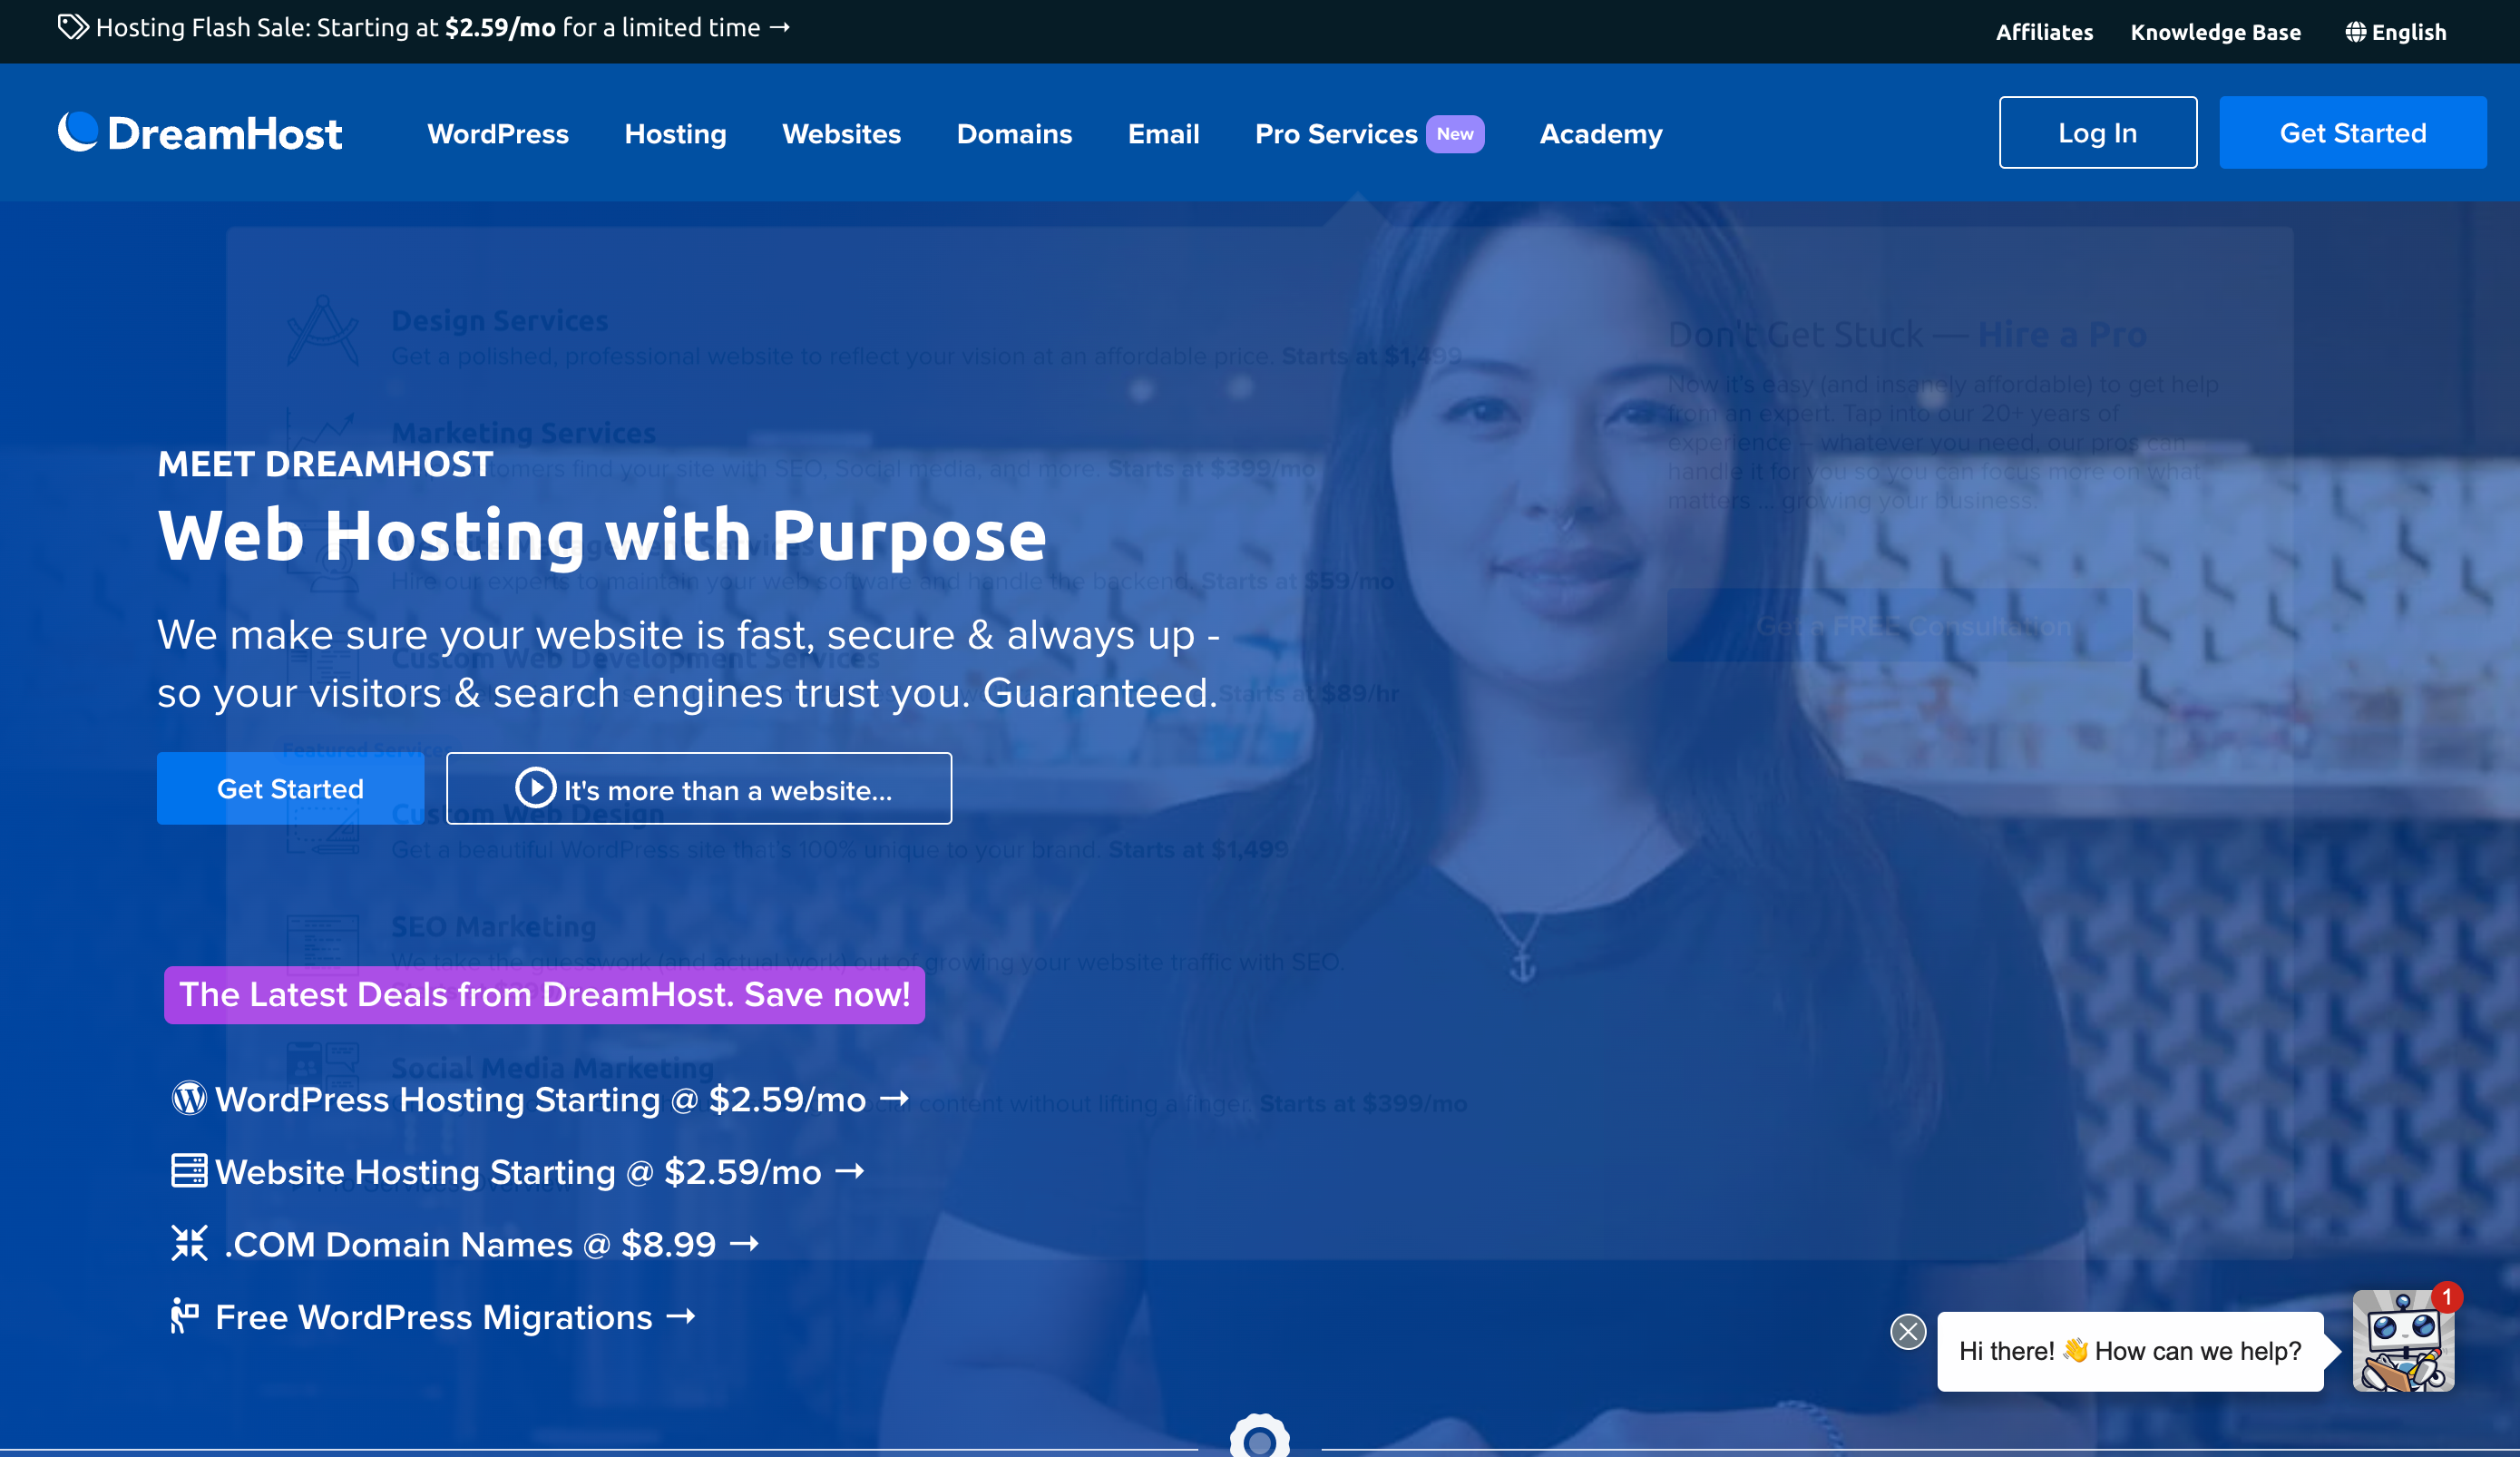
Task: Click the arrow after WordPress Hosting deal
Action: 894,1099
